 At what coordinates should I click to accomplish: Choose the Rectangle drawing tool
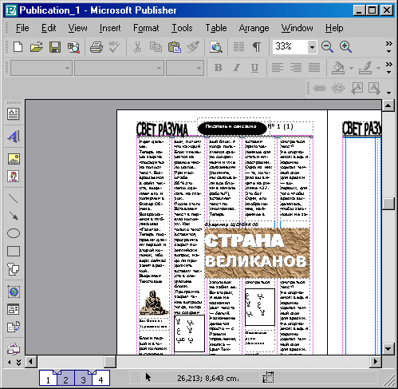coord(14,251)
